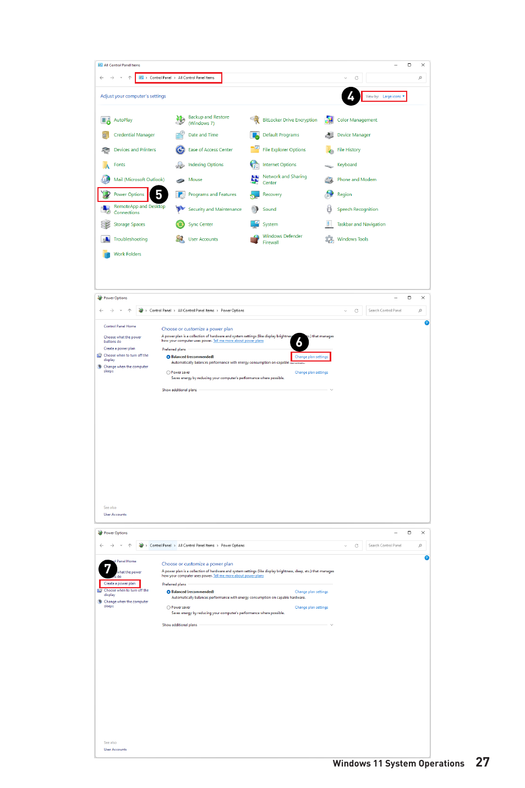
Task: Click Control Panel Home in middle Power Options window
Action: [x=120, y=326]
